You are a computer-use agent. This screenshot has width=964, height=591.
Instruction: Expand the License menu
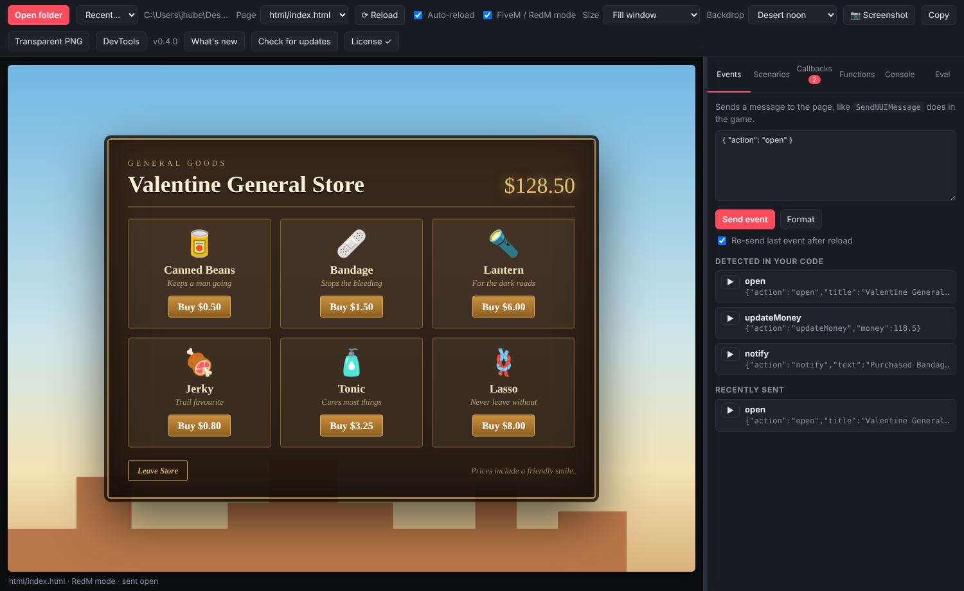click(371, 41)
